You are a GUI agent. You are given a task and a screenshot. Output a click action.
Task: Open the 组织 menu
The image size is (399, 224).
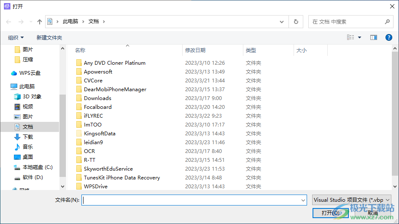[16, 37]
